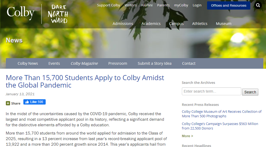This screenshot has width=266, height=147.
Task: Open Museum of Art photographs press release
Action: 222,114
